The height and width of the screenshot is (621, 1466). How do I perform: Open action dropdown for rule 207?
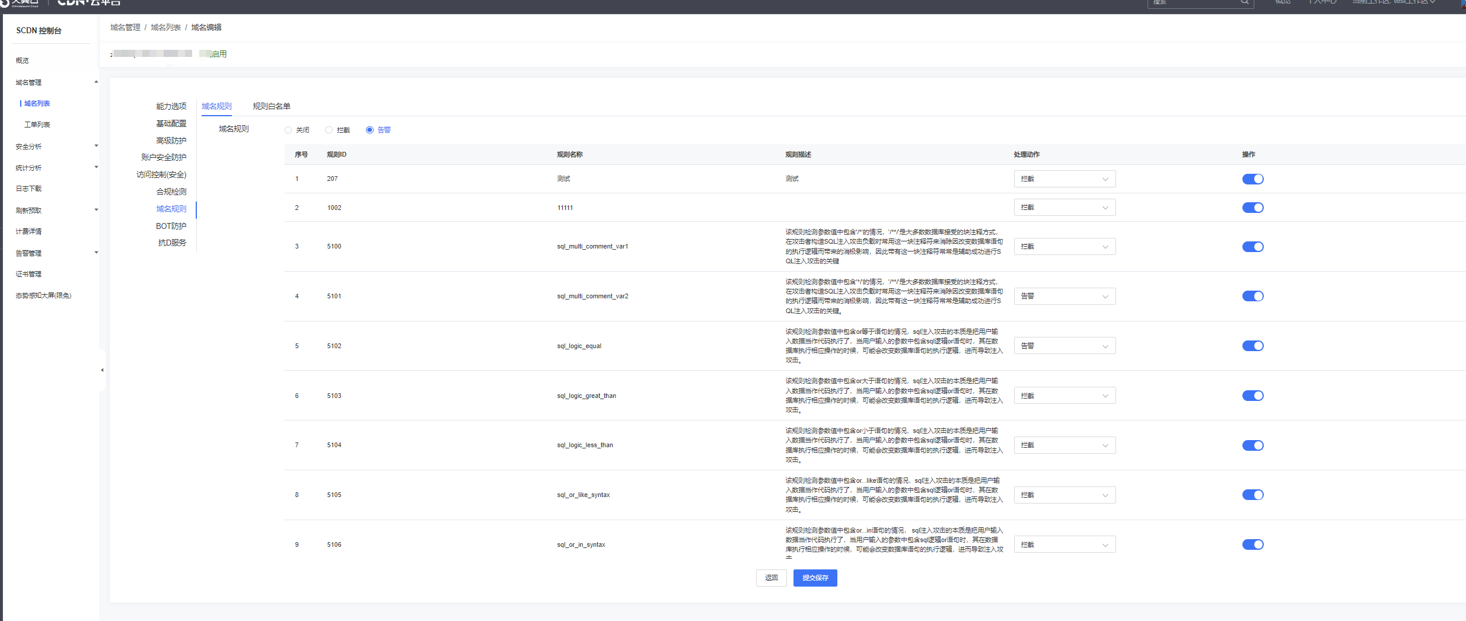[1065, 179]
